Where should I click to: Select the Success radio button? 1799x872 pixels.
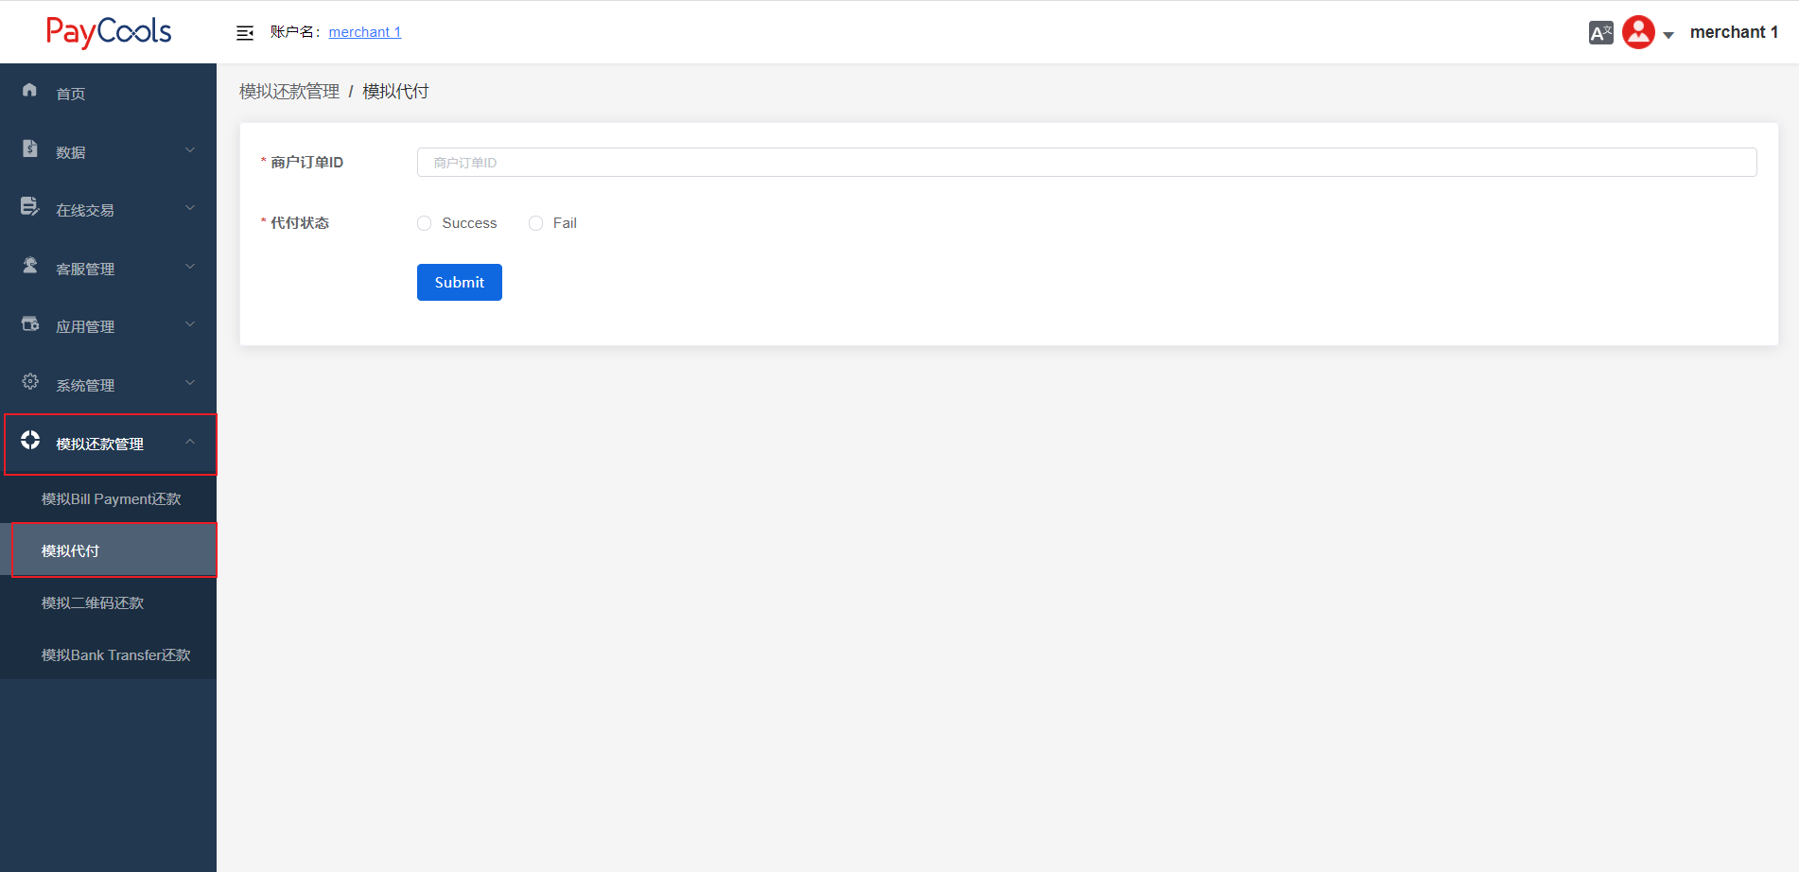[424, 222]
